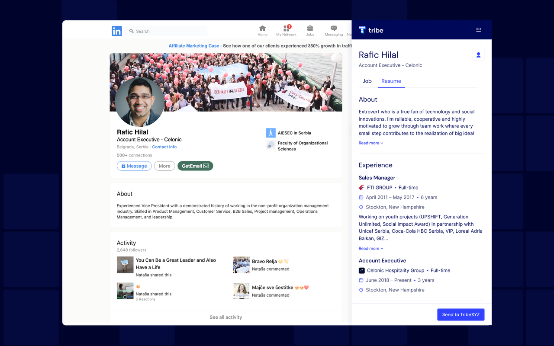Click the AIESEC in Serbia logo

[270, 132]
